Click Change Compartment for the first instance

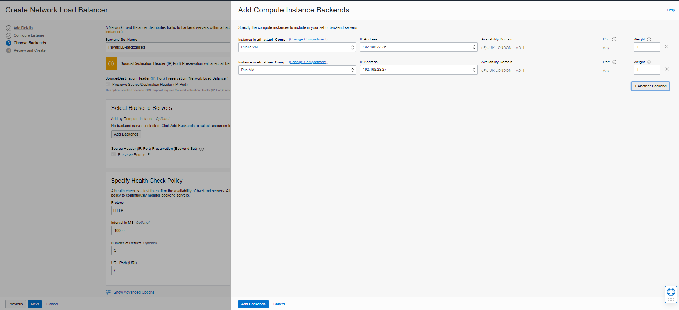click(x=308, y=39)
